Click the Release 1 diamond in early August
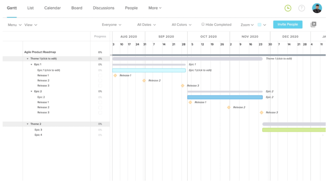Image resolution: width=332 pixels, height=182 pixels. [115, 75]
